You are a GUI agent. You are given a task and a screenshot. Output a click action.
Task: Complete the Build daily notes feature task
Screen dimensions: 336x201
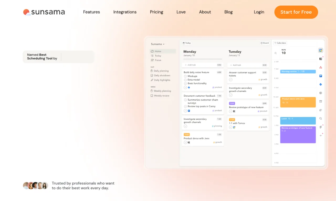coord(185,87)
